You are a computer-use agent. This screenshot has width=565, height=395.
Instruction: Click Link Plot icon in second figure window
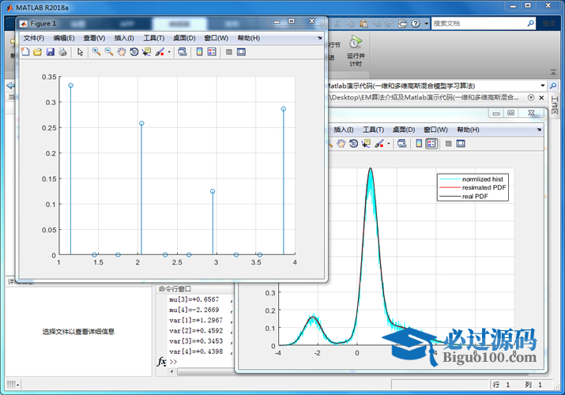pos(401,144)
